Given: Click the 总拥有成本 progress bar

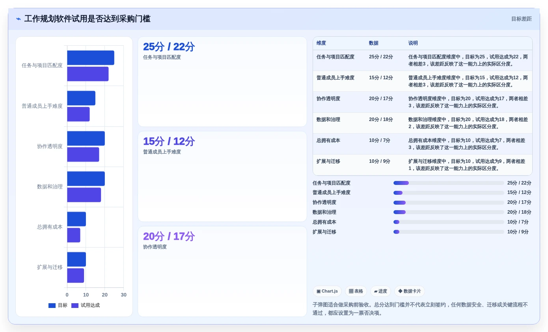Looking at the screenshot, I should tap(449, 222).
